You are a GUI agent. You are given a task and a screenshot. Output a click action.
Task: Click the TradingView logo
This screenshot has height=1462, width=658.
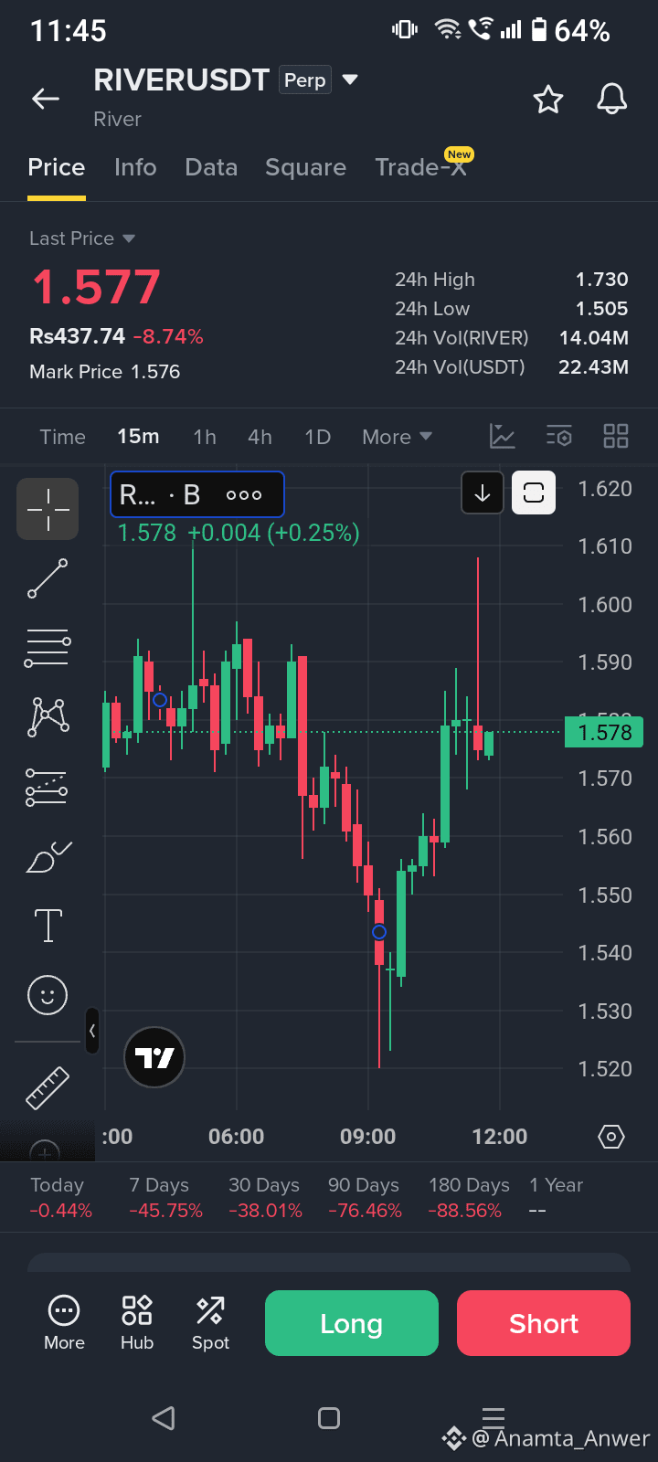tap(154, 1058)
